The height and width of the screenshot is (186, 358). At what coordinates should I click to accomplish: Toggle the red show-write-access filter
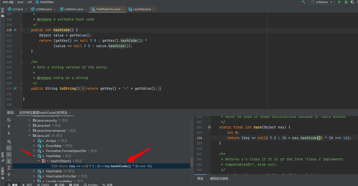(9, 154)
